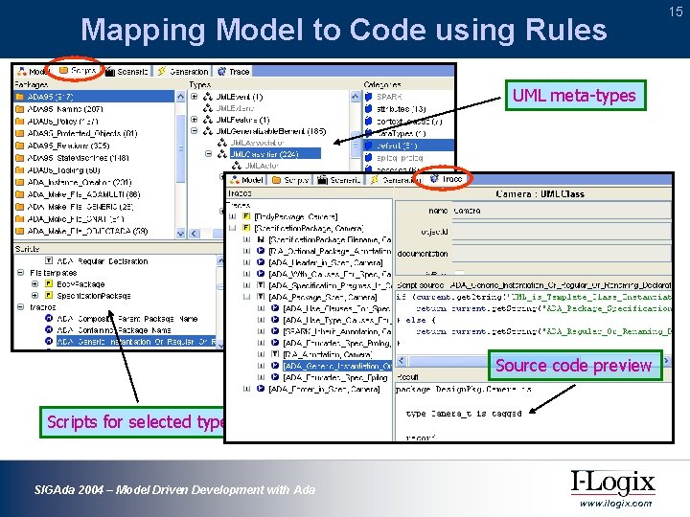
Task: Select default (51) category
Action: tap(409, 146)
